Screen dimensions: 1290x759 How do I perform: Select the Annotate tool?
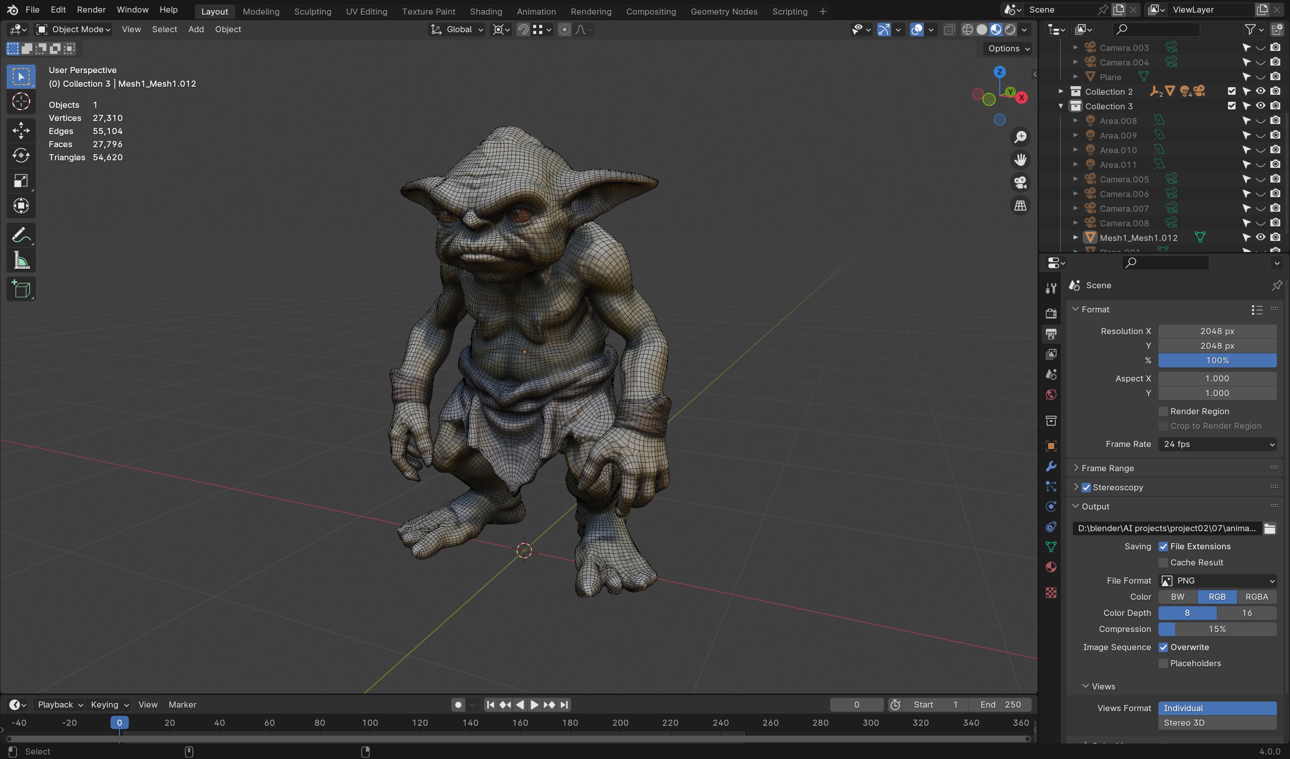pos(21,235)
